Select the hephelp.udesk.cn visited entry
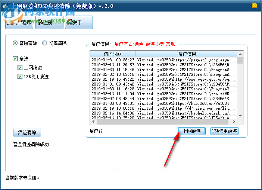The height and width of the screenshot is (190, 262). coord(163,113)
